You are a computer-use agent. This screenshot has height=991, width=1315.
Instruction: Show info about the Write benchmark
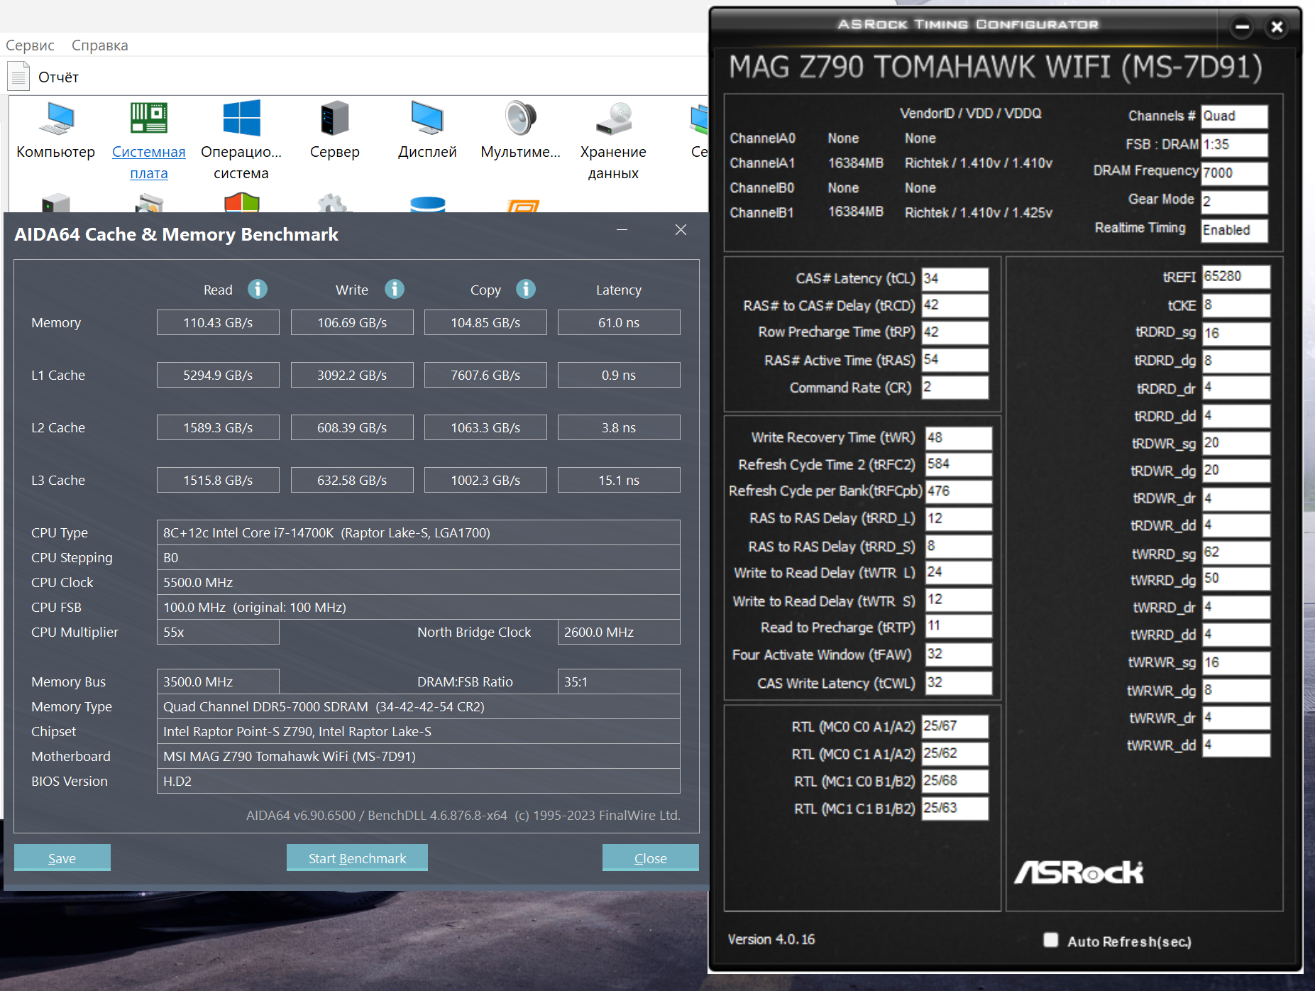[395, 289]
